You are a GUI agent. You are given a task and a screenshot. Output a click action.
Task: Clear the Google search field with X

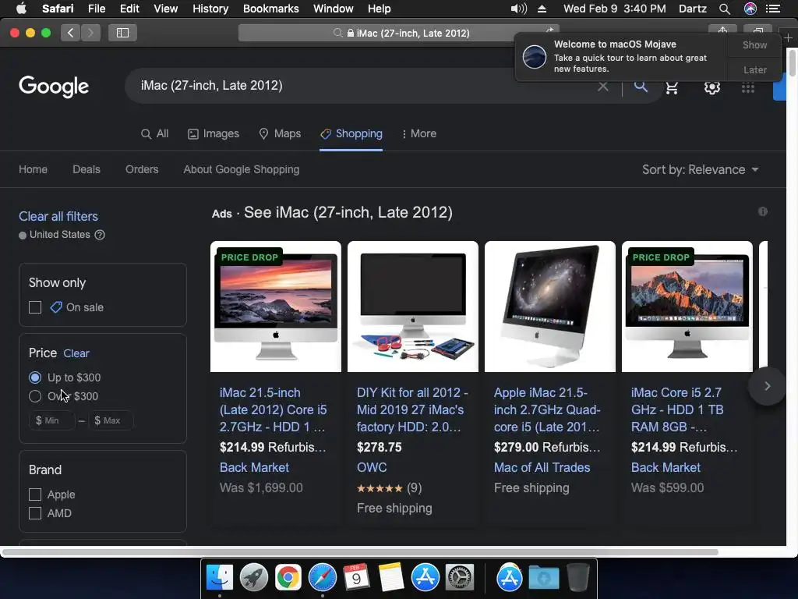coord(603,86)
